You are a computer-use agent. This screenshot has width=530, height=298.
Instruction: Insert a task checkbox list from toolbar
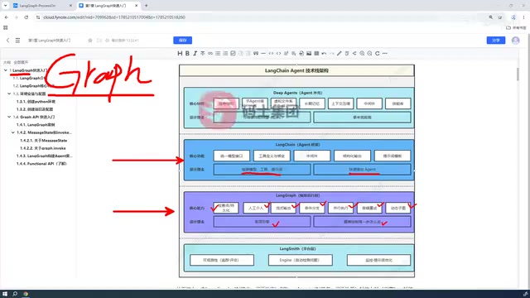[233, 53]
